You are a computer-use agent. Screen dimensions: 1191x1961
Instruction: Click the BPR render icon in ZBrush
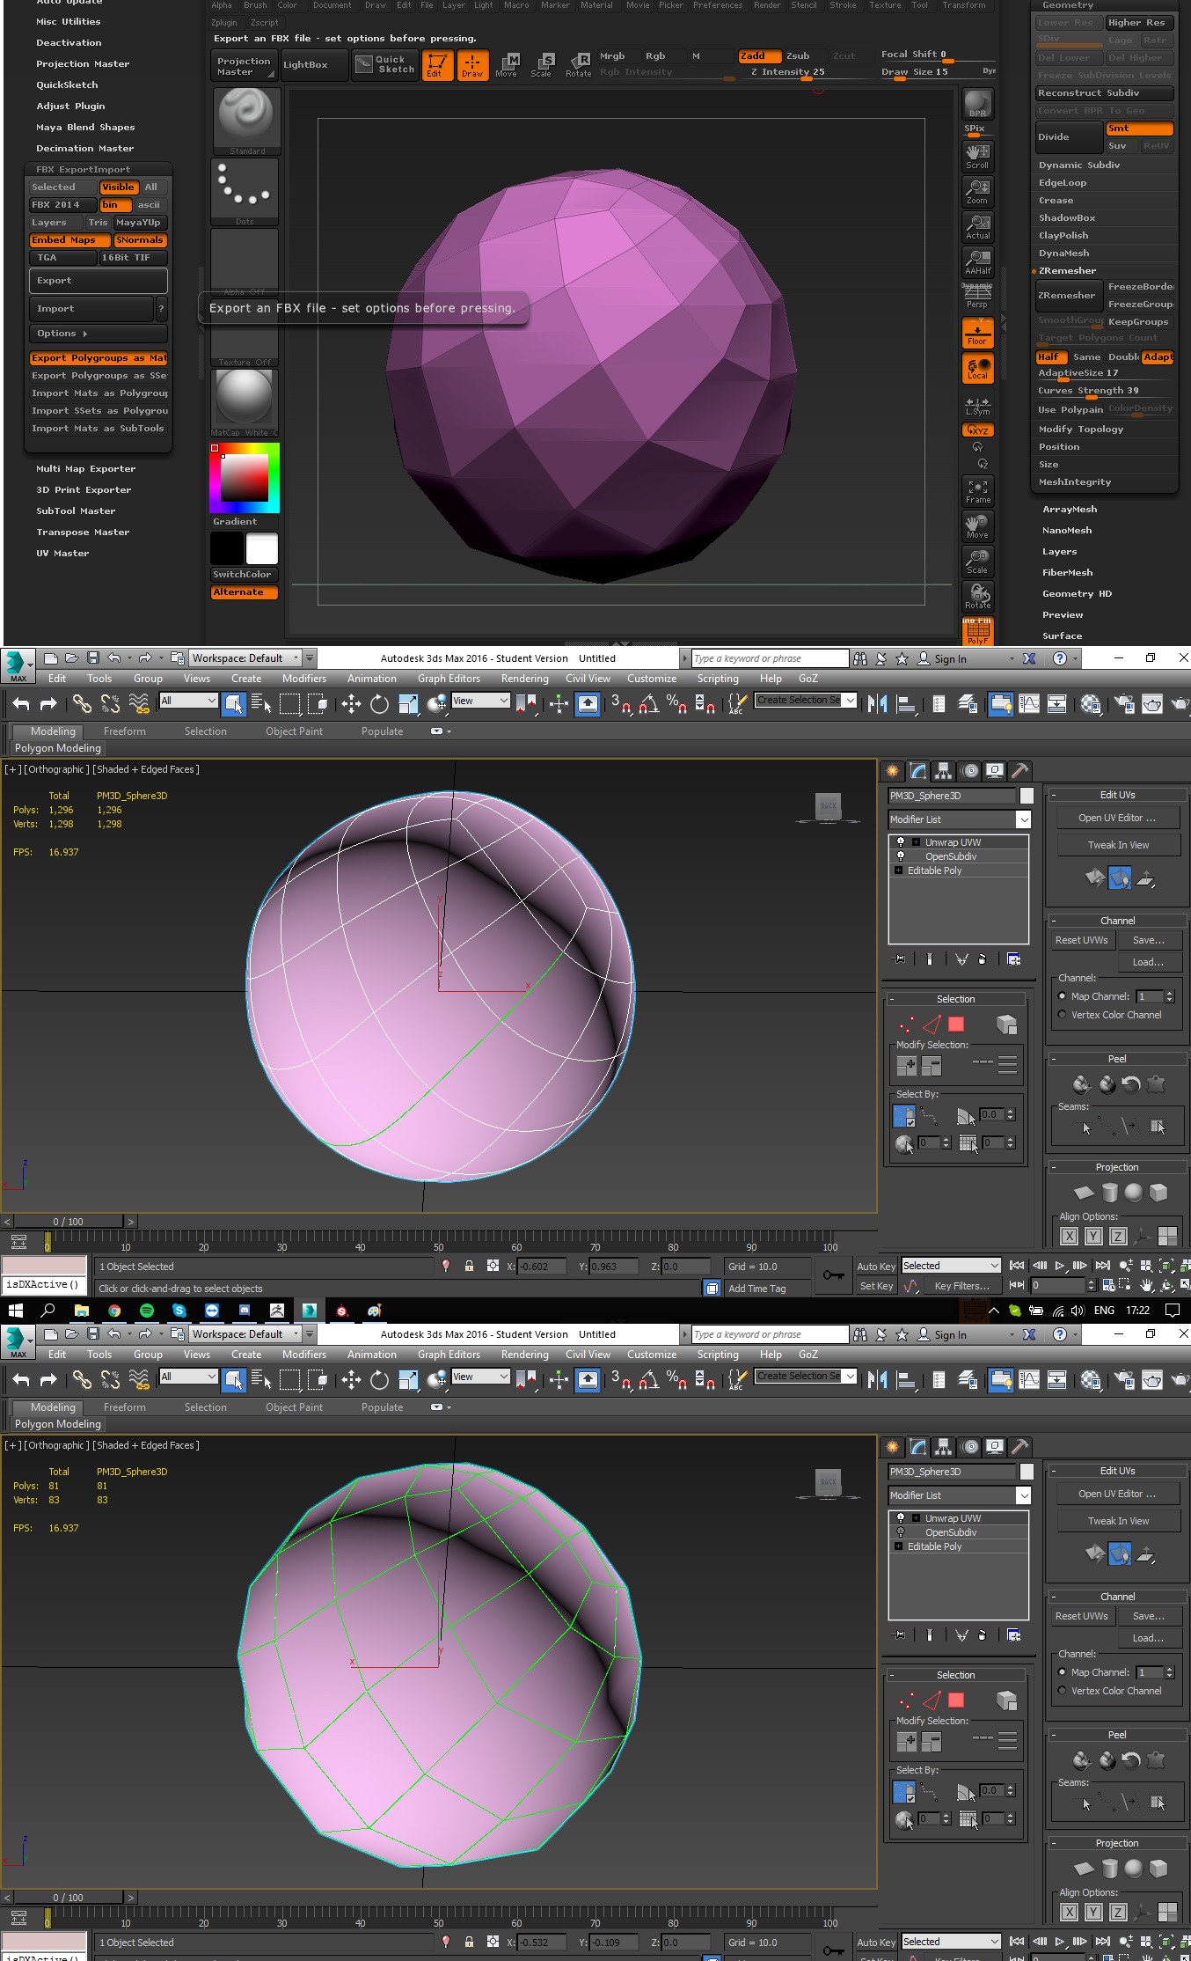coord(977,104)
